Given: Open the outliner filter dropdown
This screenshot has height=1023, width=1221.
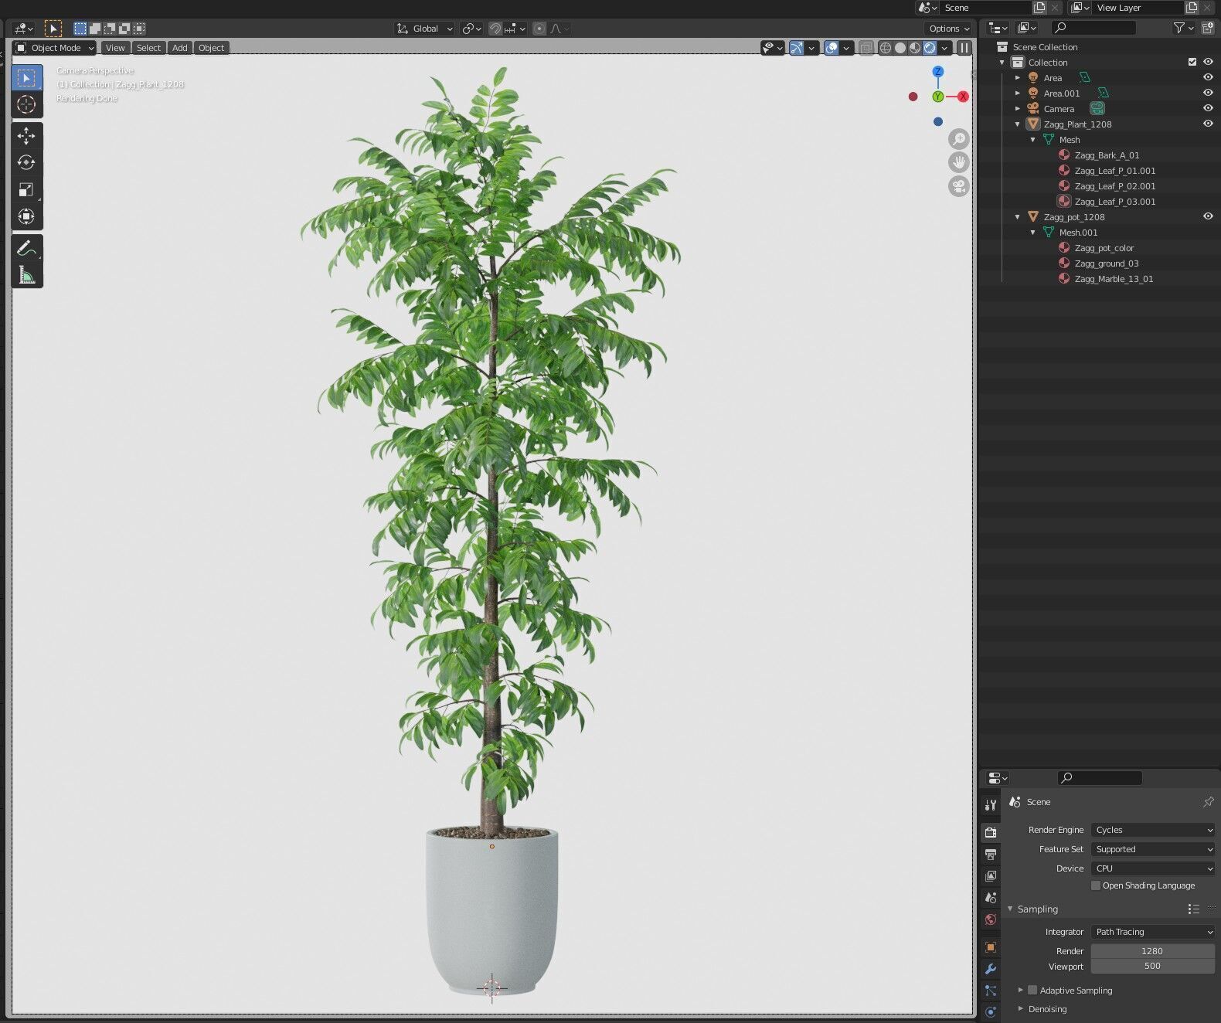Looking at the screenshot, I should 1183,28.
